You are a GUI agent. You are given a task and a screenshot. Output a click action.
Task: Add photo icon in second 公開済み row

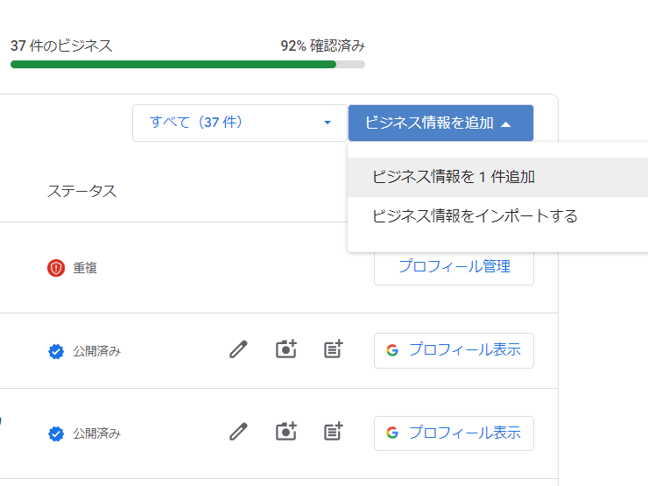(x=286, y=432)
